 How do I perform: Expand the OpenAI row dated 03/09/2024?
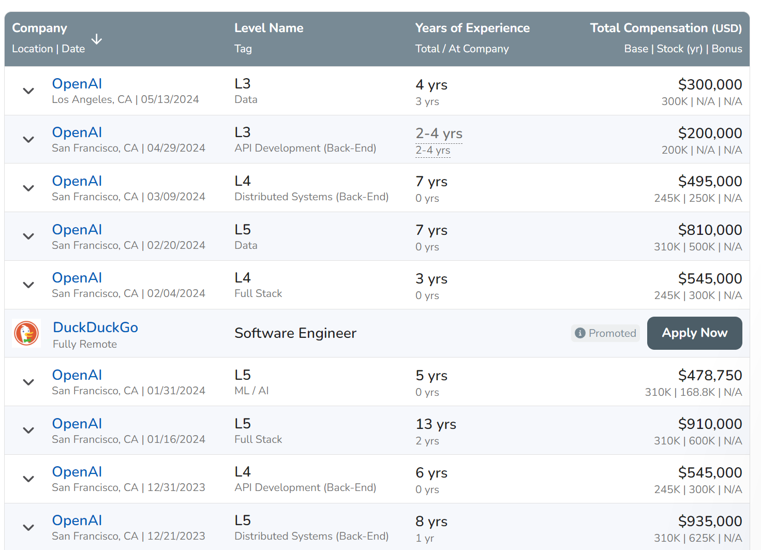(28, 188)
